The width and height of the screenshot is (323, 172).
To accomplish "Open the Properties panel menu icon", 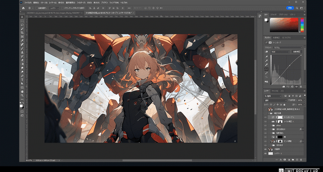I will coord(304,38).
